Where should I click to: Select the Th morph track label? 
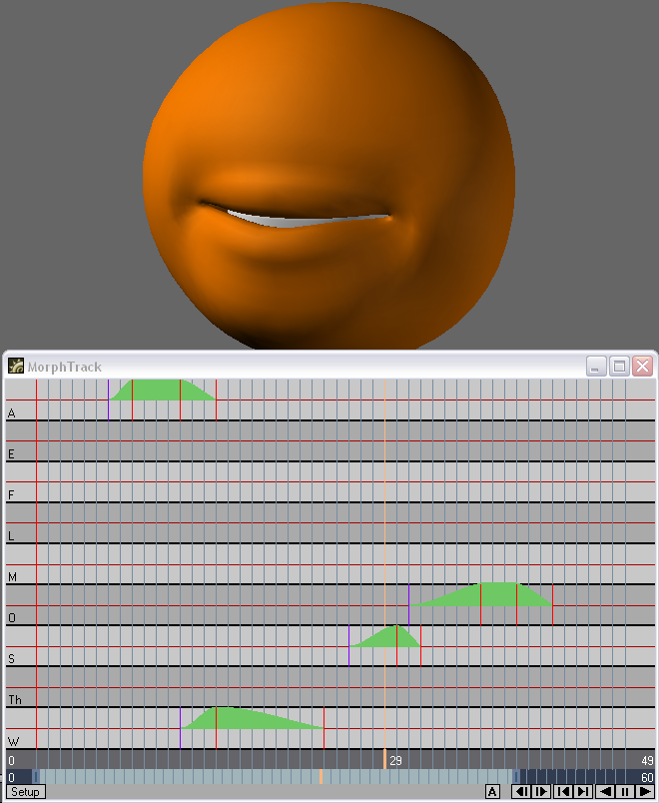coord(15,700)
